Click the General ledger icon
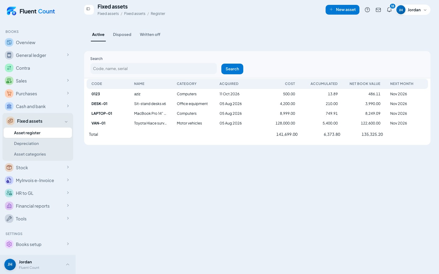Screen dimensions: 439x274 tap(9, 55)
